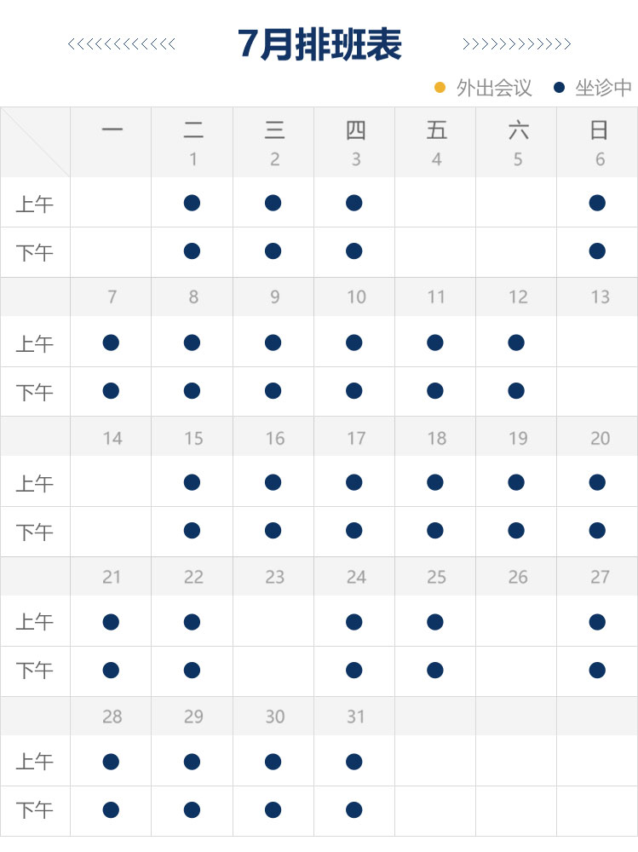Click the 上午 label in the first week
The width and height of the screenshot is (638, 852).
(x=35, y=204)
